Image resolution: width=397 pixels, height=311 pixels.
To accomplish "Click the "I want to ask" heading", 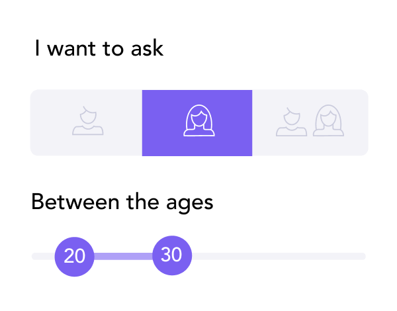I will [99, 49].
